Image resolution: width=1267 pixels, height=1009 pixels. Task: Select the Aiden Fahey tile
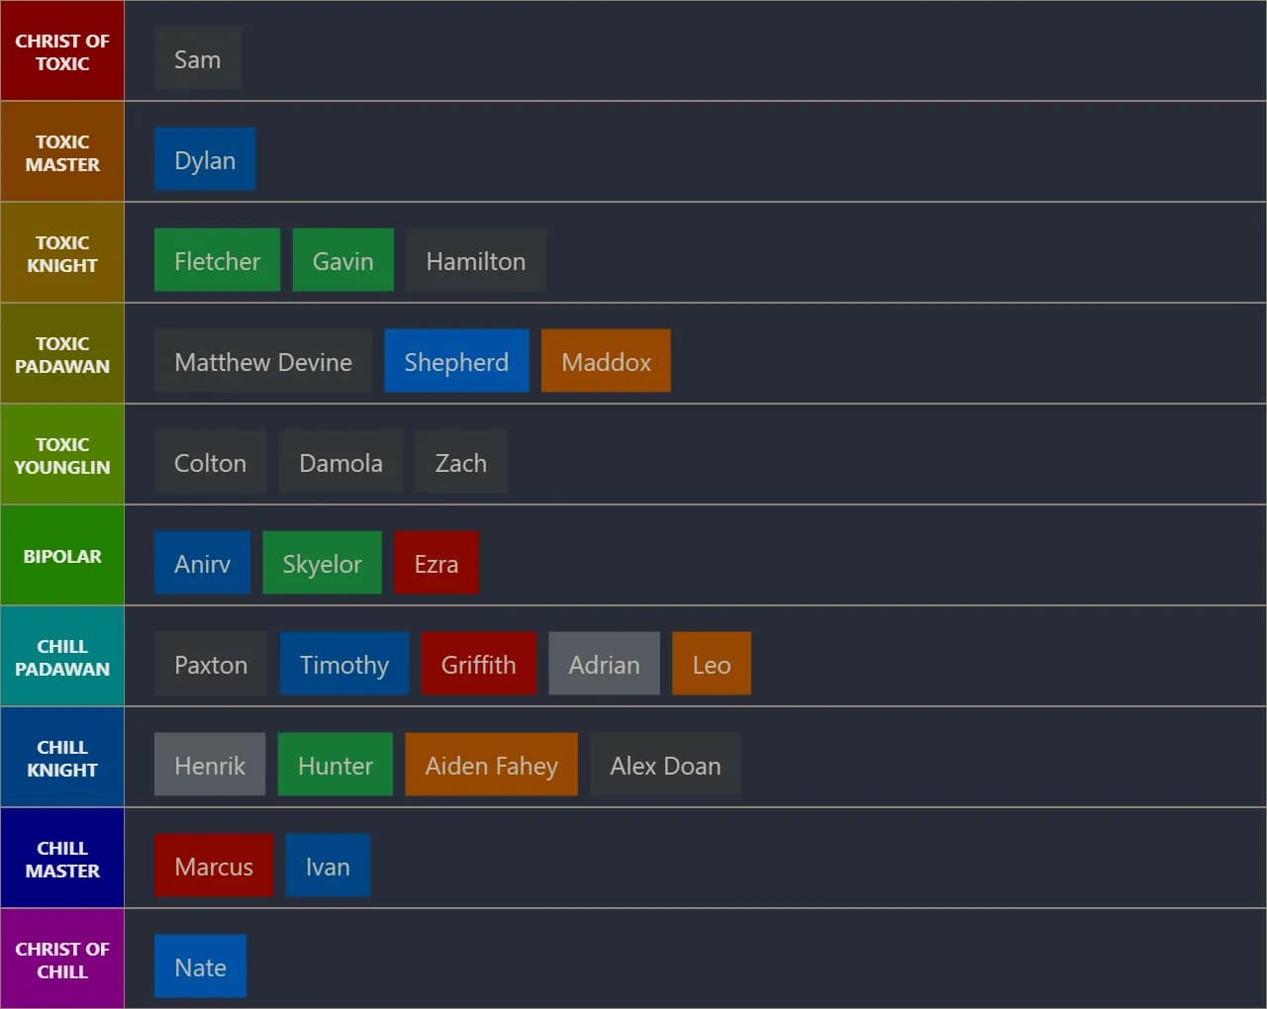(x=491, y=766)
